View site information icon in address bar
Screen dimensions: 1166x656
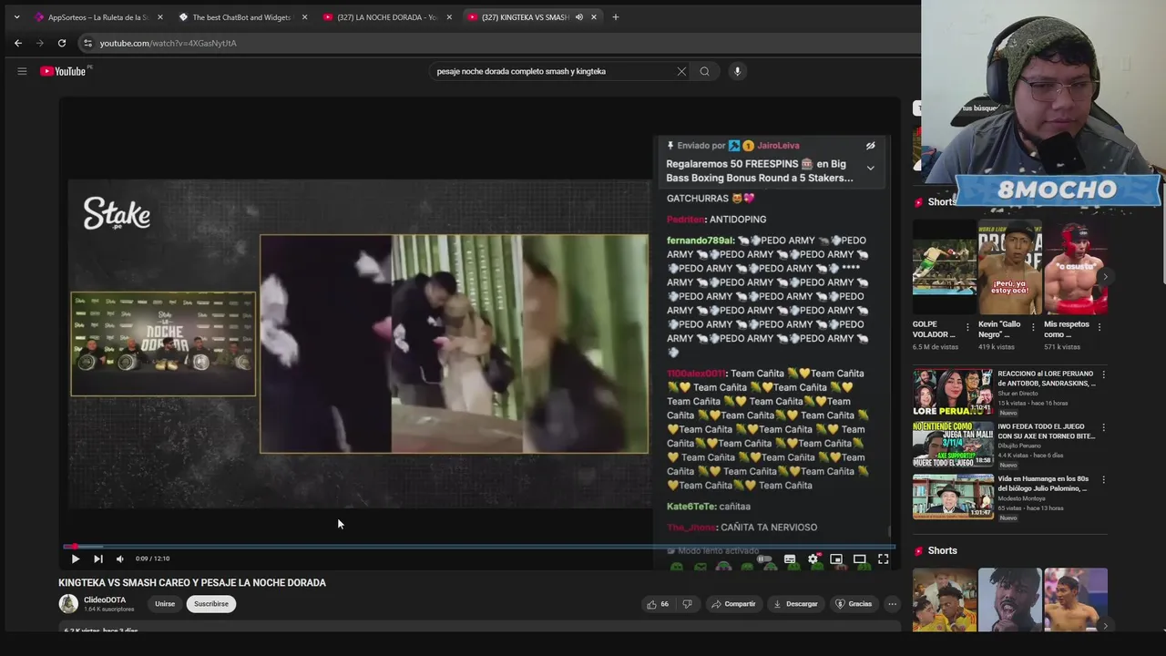[87, 43]
